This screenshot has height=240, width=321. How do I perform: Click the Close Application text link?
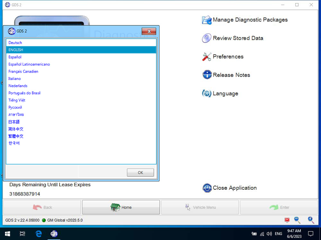point(235,188)
